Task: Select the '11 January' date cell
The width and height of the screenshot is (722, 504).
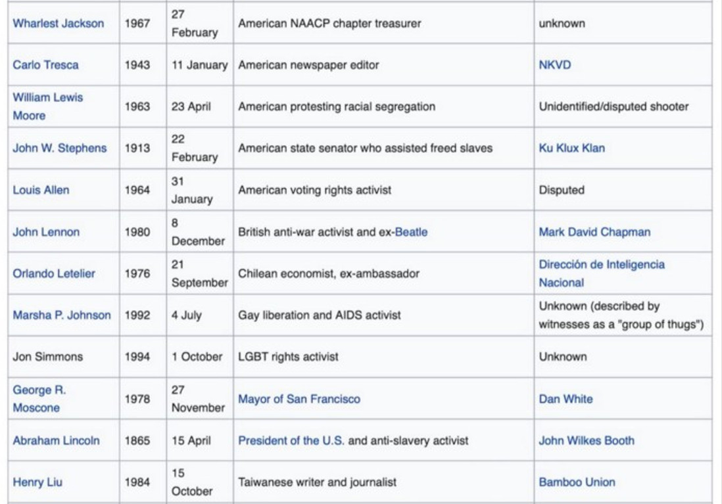Action: (199, 65)
